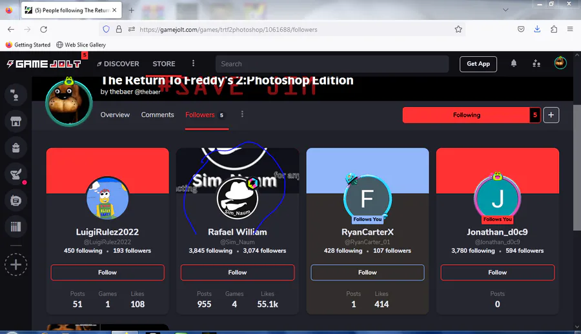
Task: Open the Web Slice Gallery bookmark
Action: pyautogui.click(x=81, y=44)
